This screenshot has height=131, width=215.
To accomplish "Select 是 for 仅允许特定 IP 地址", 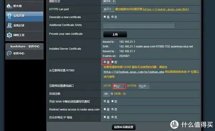I will coord(105,117).
